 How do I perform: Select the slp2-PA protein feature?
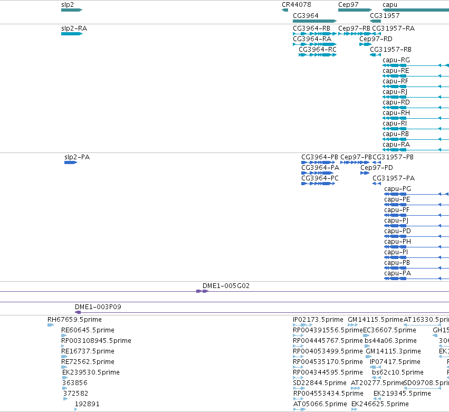(71, 162)
